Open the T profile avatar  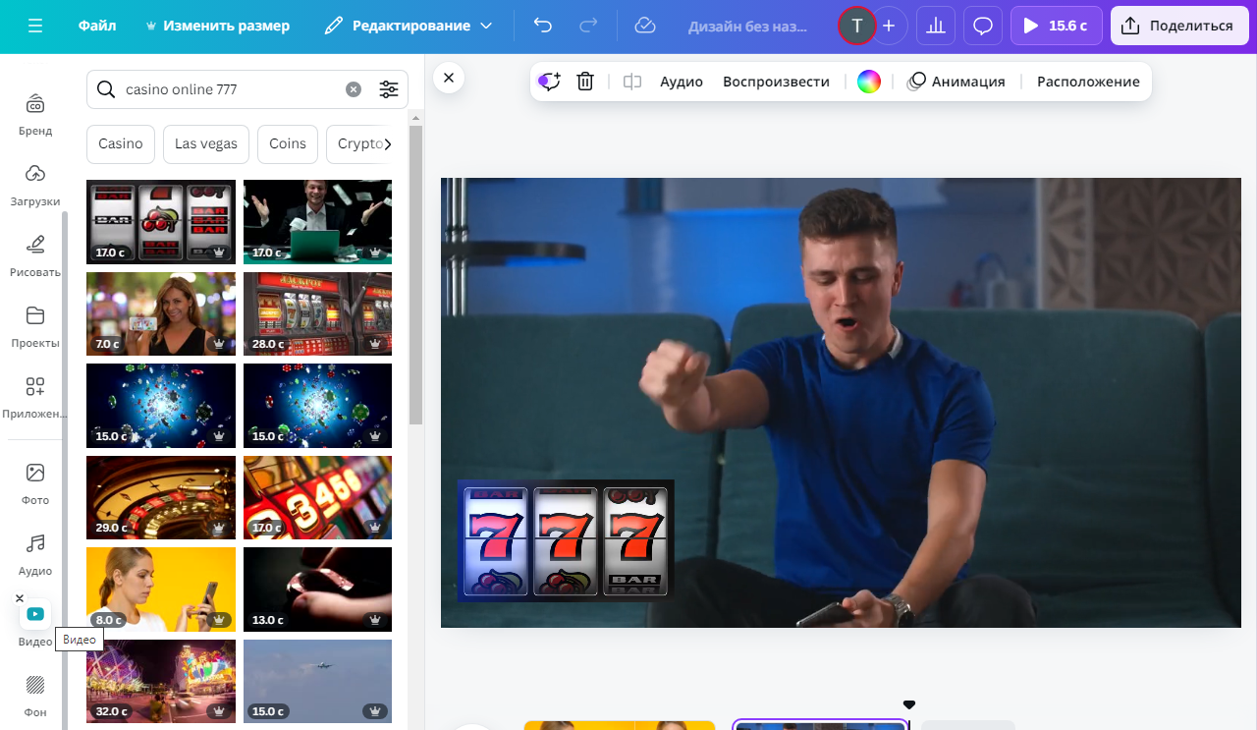coord(856,26)
